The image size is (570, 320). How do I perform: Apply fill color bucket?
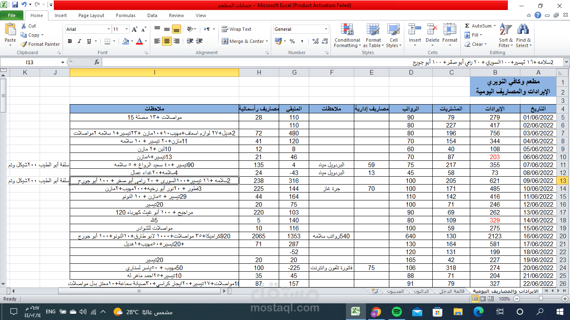point(125,41)
